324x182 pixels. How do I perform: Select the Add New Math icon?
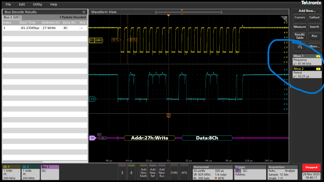[x=143, y=172]
